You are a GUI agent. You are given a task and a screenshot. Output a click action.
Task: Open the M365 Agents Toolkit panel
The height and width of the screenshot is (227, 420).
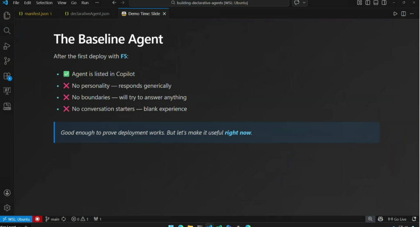tap(7, 106)
